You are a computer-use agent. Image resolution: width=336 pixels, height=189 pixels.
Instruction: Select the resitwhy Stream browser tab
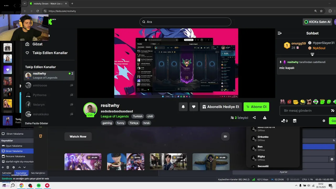tap(48, 3)
